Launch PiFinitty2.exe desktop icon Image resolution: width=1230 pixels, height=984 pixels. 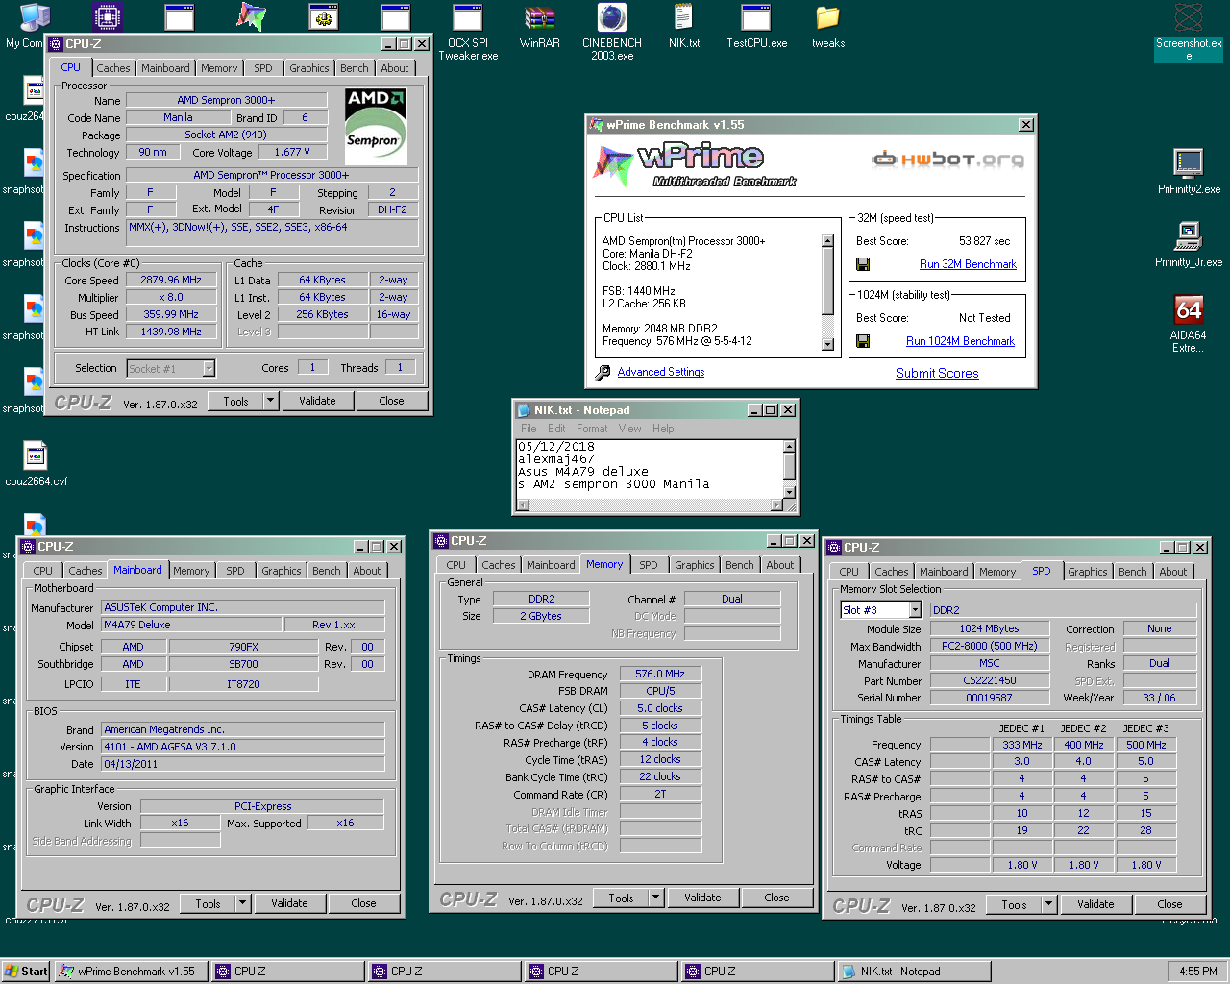[1189, 172]
